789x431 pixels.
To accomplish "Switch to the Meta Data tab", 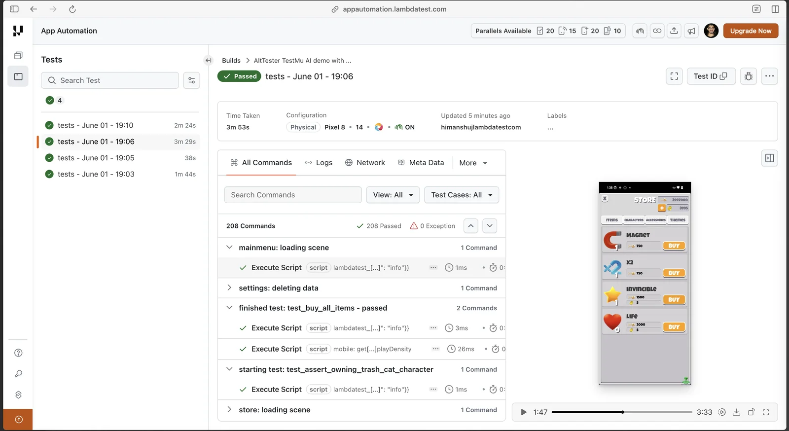I will coord(421,163).
